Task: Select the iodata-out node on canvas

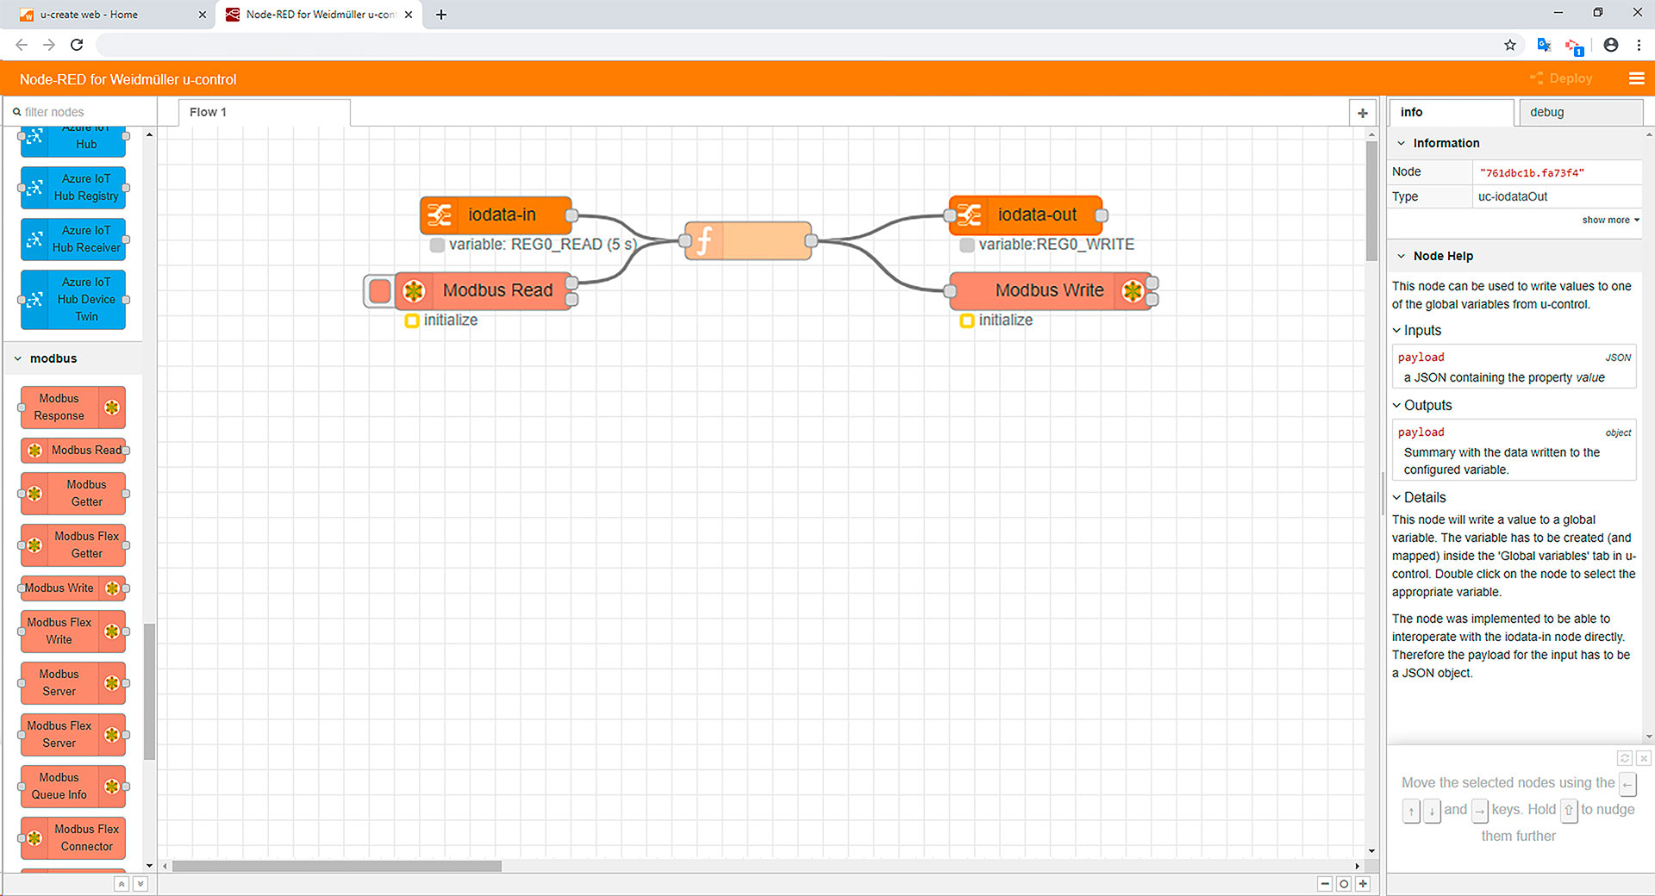Action: pyautogui.click(x=1026, y=215)
